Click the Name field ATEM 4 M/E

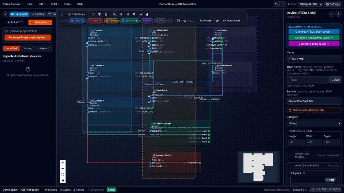[314, 59]
